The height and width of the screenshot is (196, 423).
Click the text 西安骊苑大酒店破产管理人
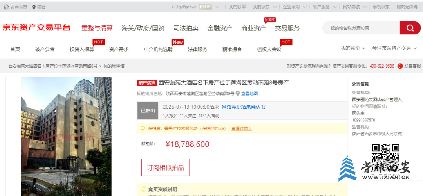tap(377, 100)
